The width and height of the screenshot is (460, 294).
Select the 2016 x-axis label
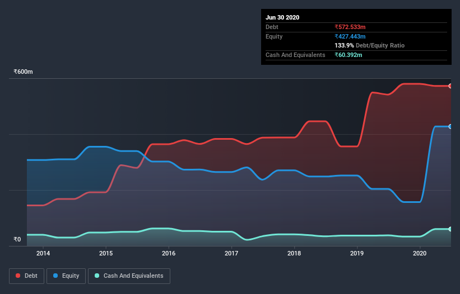[169, 253]
